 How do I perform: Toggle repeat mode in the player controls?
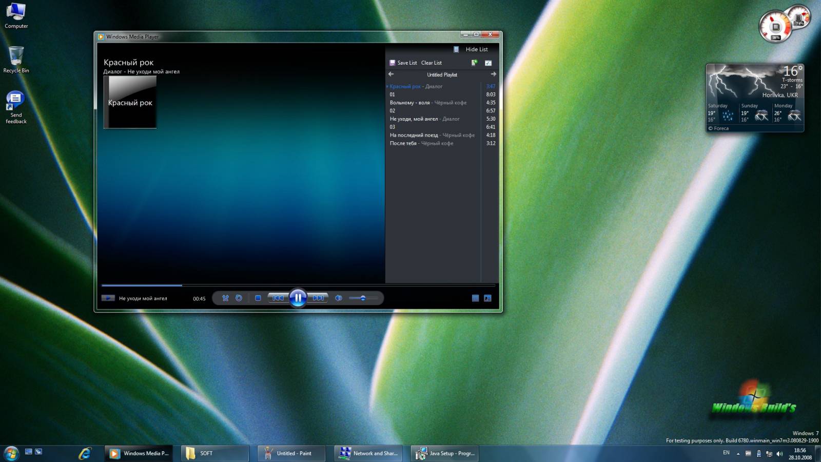pyautogui.click(x=239, y=298)
